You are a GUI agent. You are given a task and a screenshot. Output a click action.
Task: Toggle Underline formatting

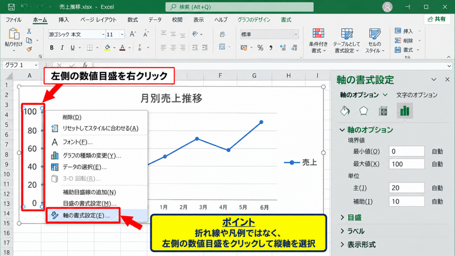[73, 47]
